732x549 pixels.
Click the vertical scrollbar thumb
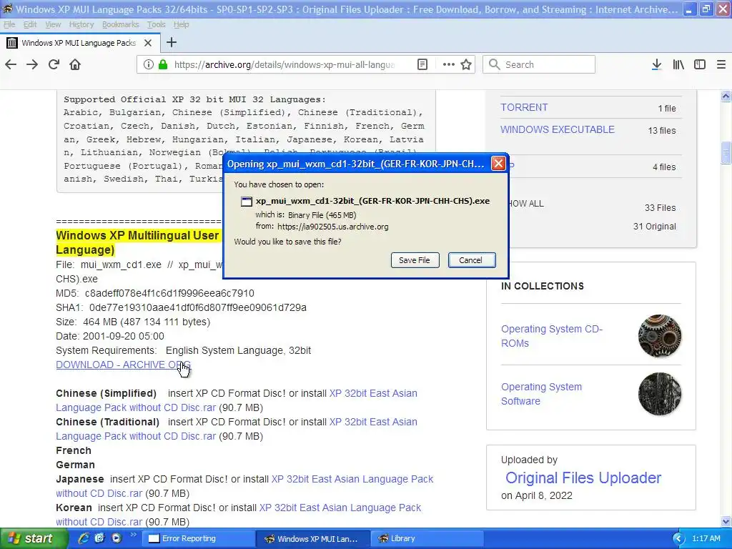726,153
